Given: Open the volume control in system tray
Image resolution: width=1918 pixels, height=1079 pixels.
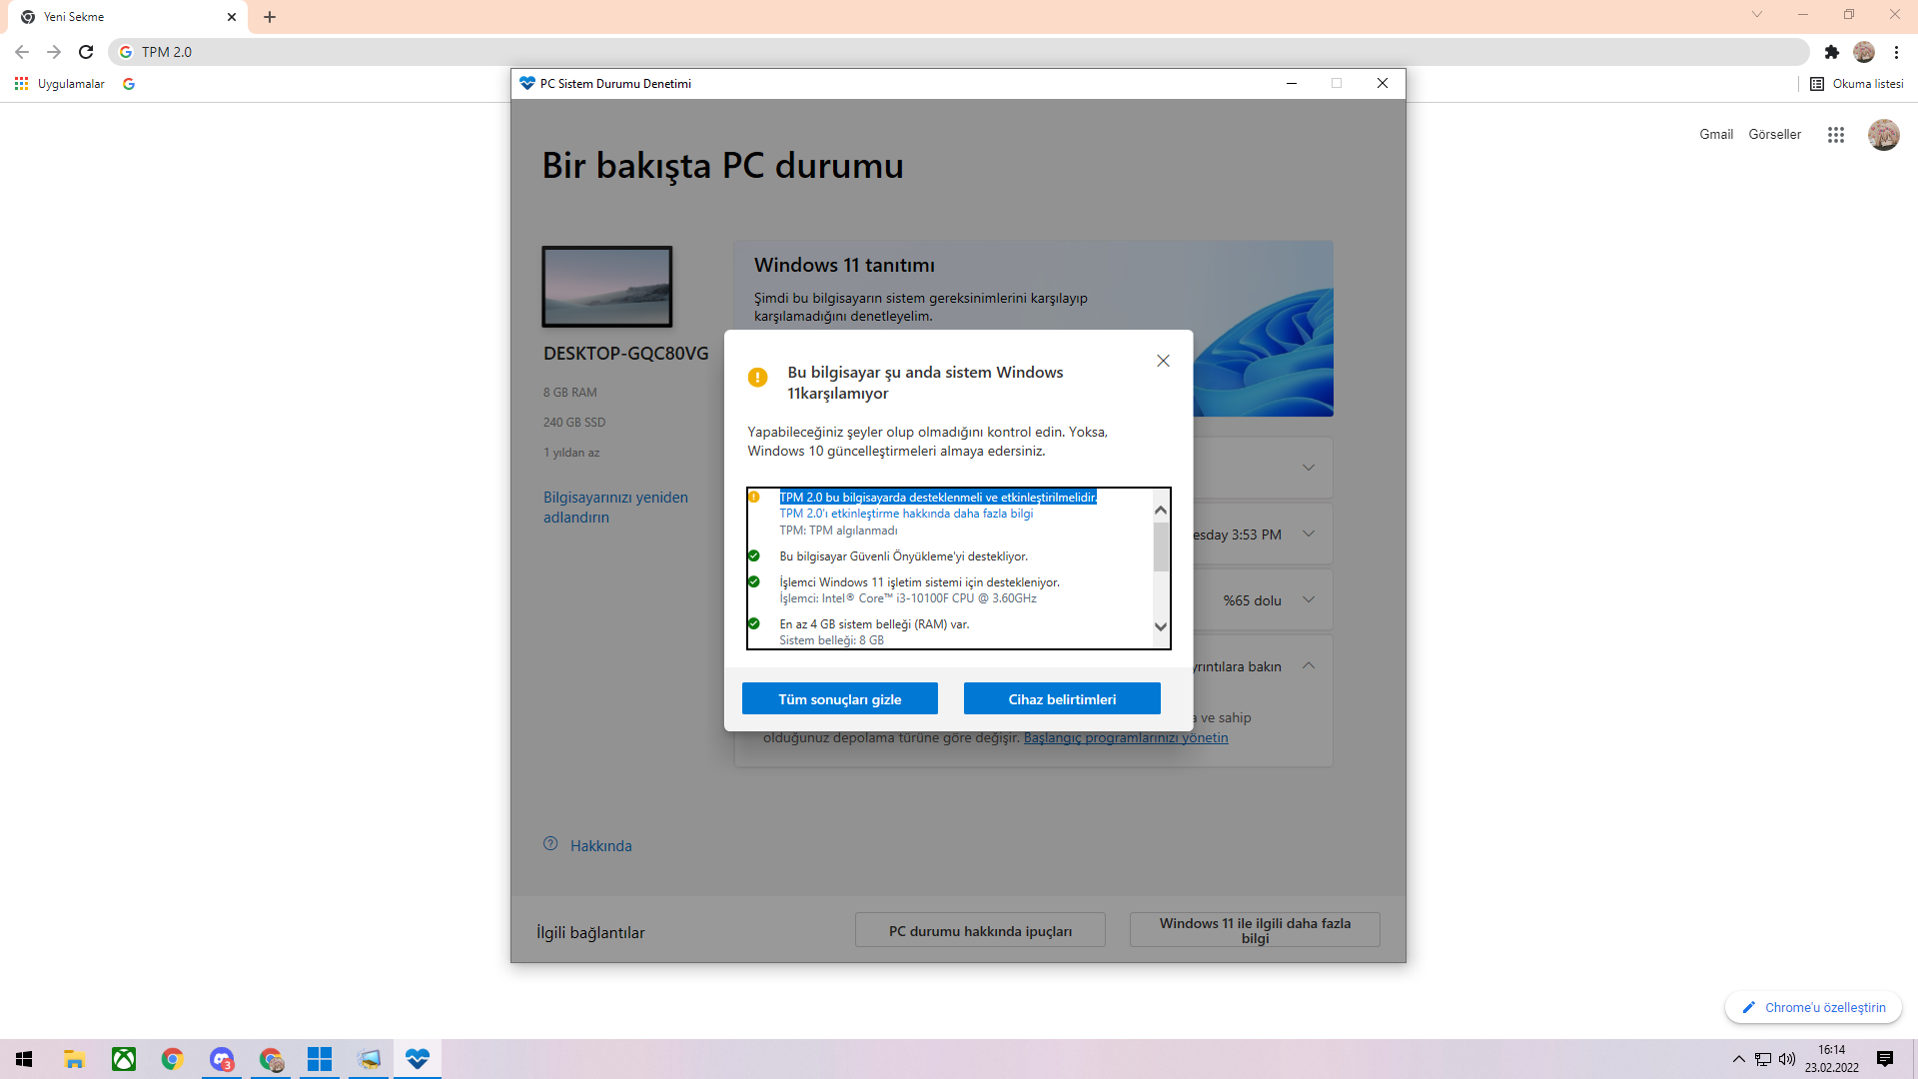Looking at the screenshot, I should [x=1787, y=1059].
